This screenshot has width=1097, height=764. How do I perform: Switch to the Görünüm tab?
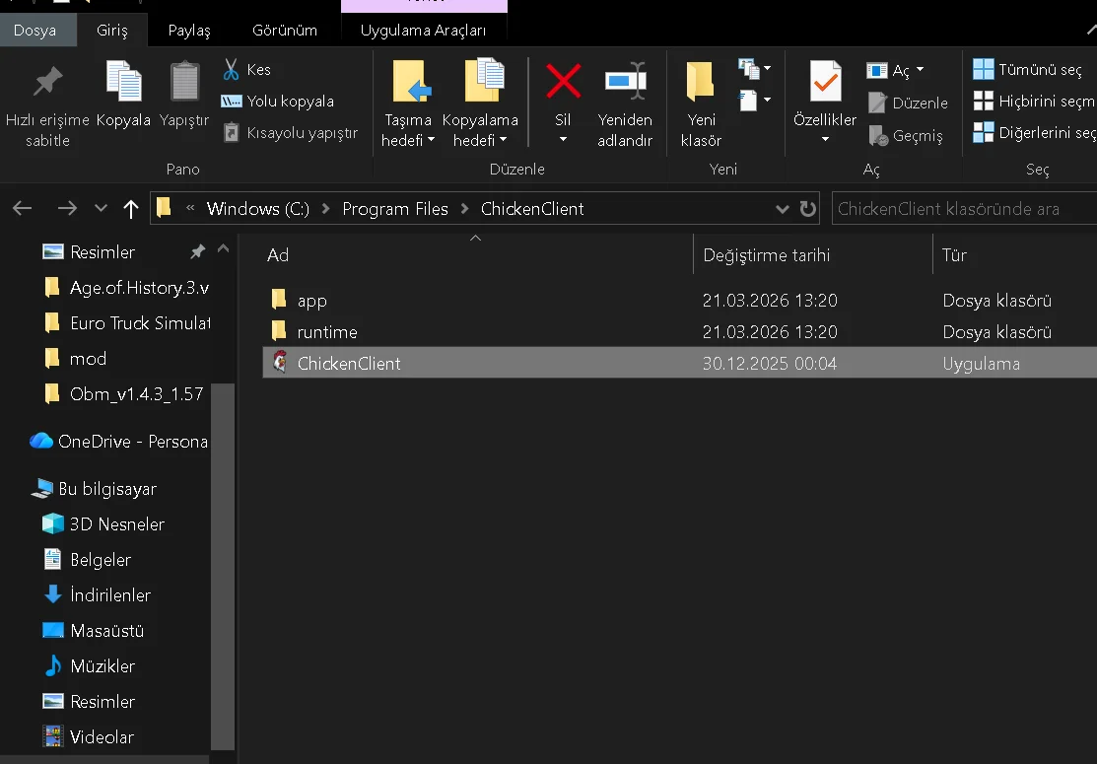click(x=285, y=31)
